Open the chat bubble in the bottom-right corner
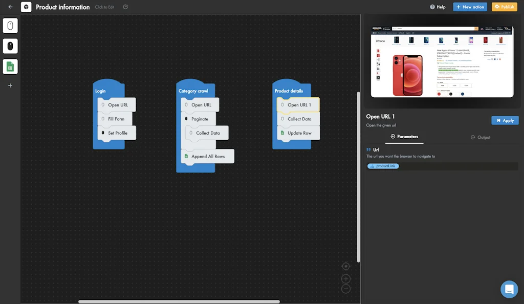 [x=509, y=289]
